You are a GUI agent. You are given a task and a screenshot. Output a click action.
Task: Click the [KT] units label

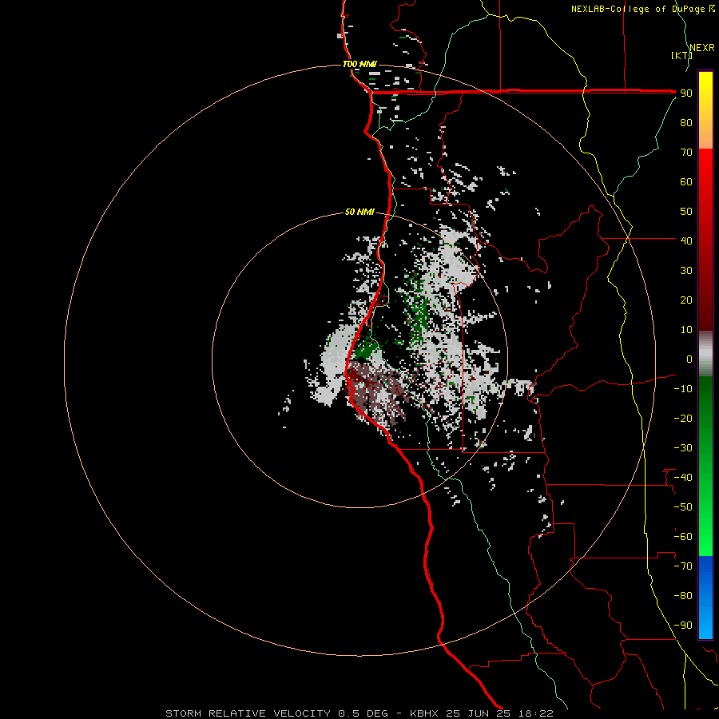click(681, 55)
